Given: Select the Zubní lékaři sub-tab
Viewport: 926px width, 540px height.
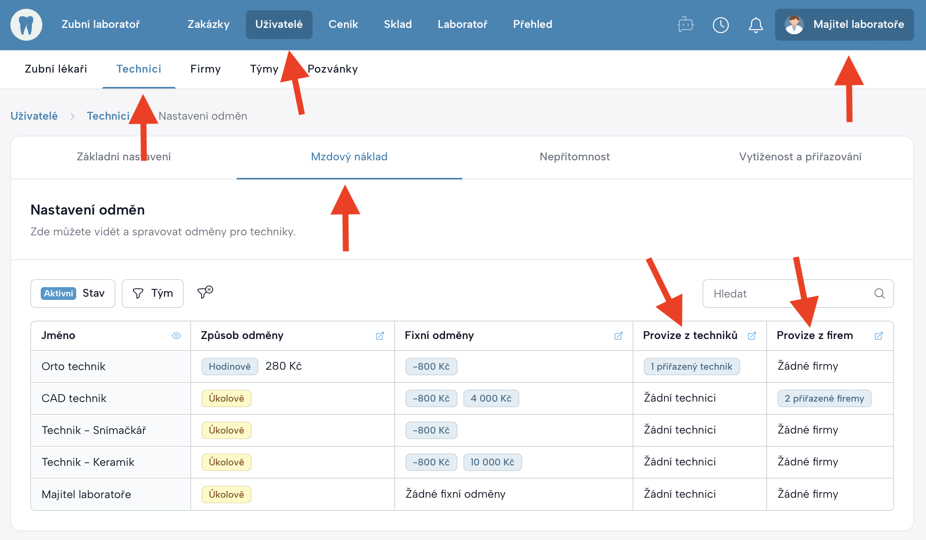Looking at the screenshot, I should (56, 69).
